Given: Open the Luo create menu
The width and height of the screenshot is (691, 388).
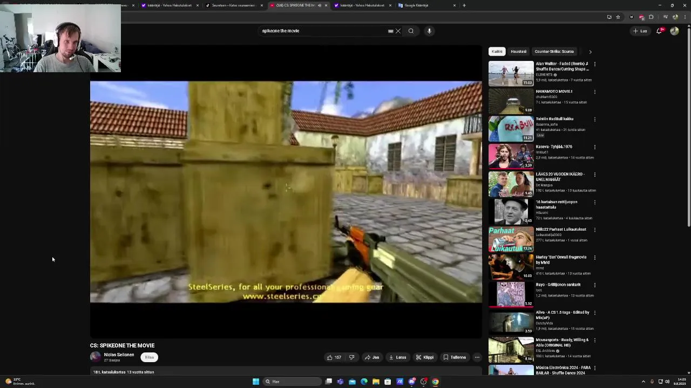Looking at the screenshot, I should [x=640, y=31].
